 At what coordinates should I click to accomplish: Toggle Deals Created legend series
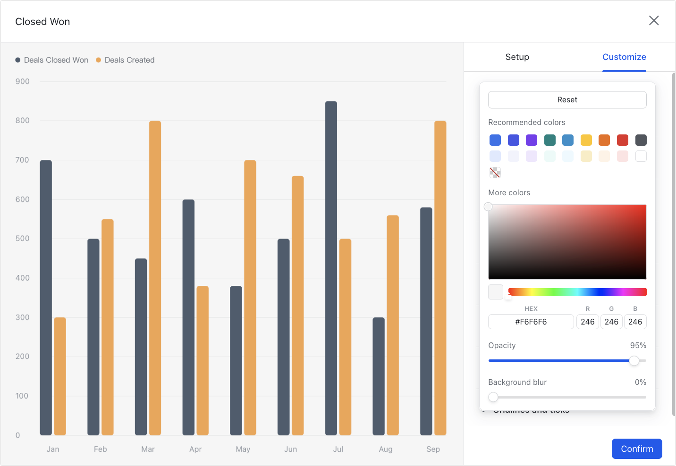click(x=125, y=60)
